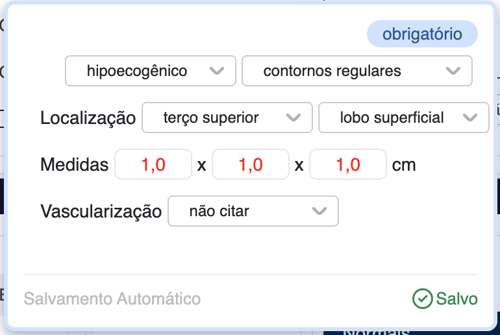Expand the terço superior location dropdown
This screenshot has width=500, height=335.
(x=227, y=118)
